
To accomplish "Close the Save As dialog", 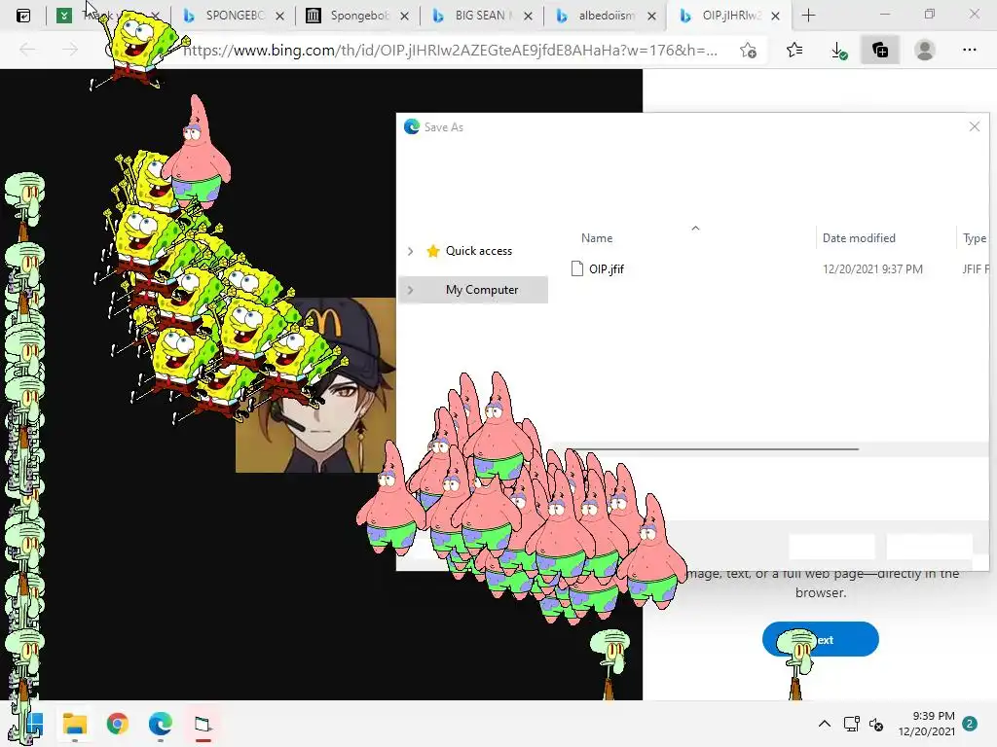I will click(x=974, y=126).
